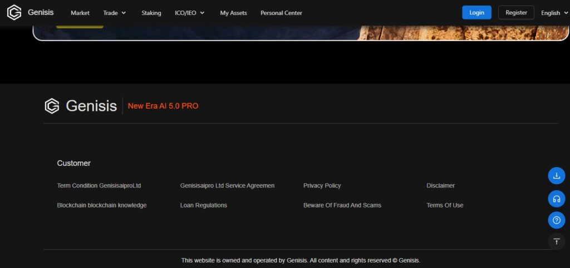Open Beware Of Fraud And Scams link
The width and height of the screenshot is (570, 268).
click(x=342, y=205)
